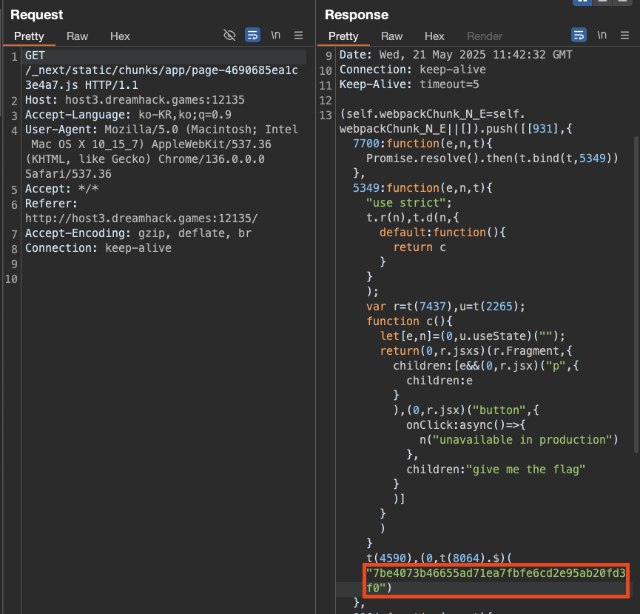The width and height of the screenshot is (640, 614).
Task: Open the Response panel hamburger menu
Action: click(624, 35)
